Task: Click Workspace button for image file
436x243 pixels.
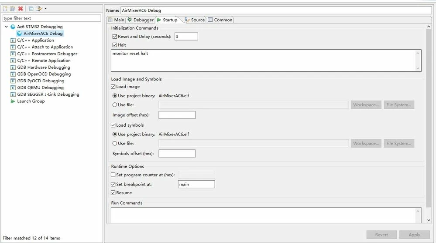Action: coord(366,105)
